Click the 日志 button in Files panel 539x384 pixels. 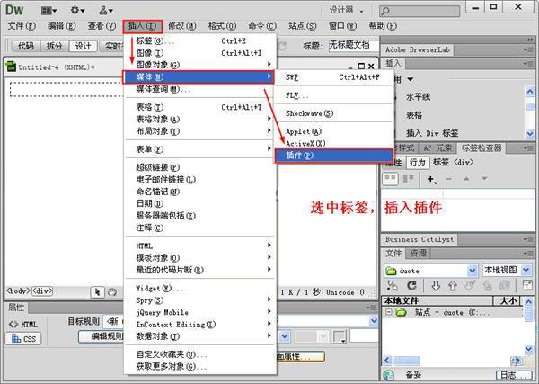[511, 375]
